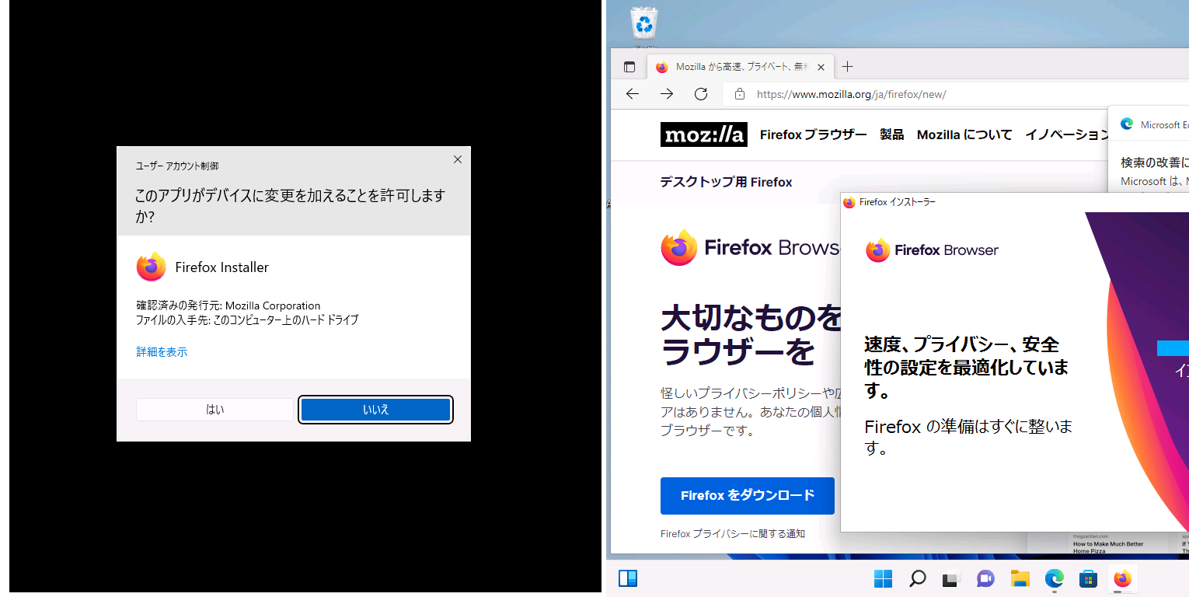Viewport: 1189px width, 597px height.
Task: Open Teams Chat from the taskbar
Action: point(985,578)
